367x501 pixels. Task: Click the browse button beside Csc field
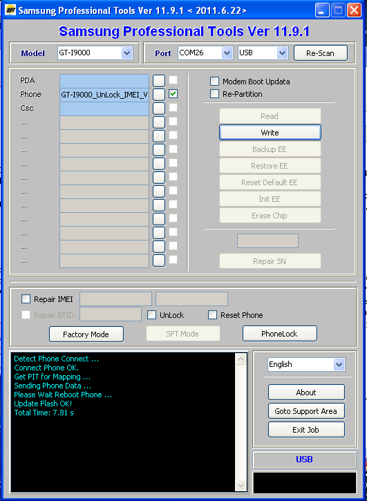coord(159,108)
